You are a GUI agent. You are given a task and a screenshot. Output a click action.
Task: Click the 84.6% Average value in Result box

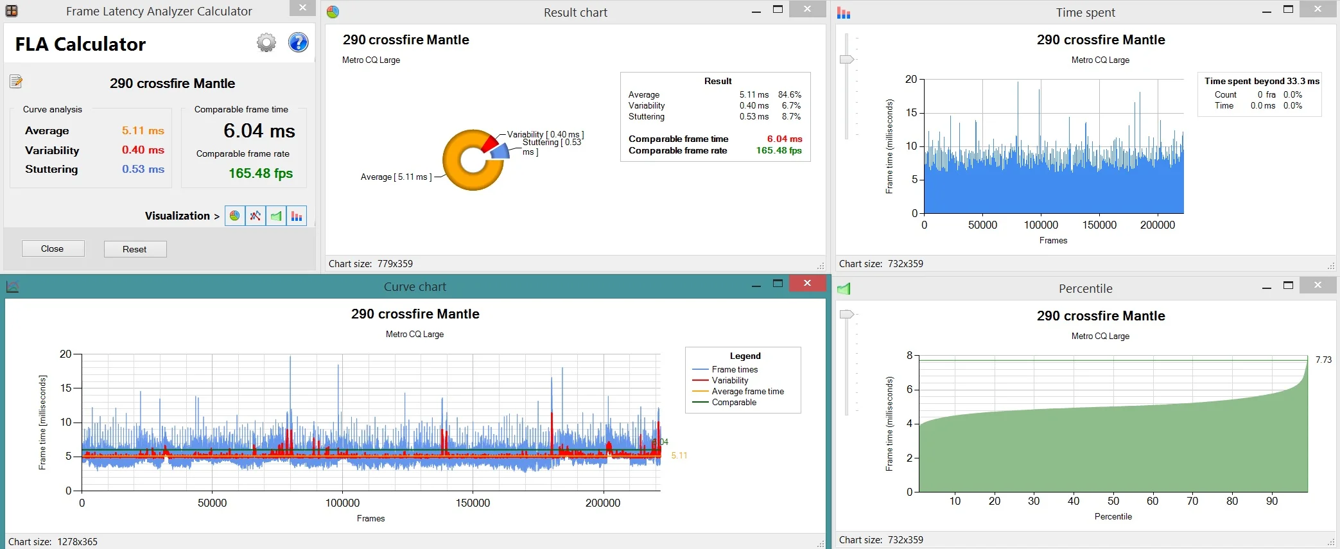[x=790, y=94]
